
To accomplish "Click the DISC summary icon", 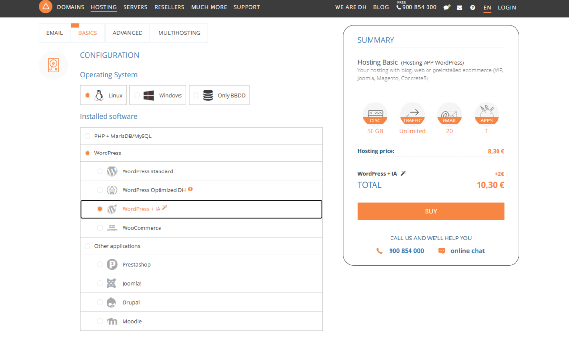I will [x=375, y=114].
